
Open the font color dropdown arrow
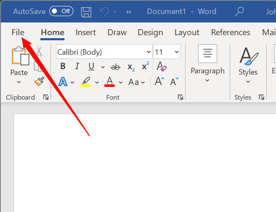(121, 82)
